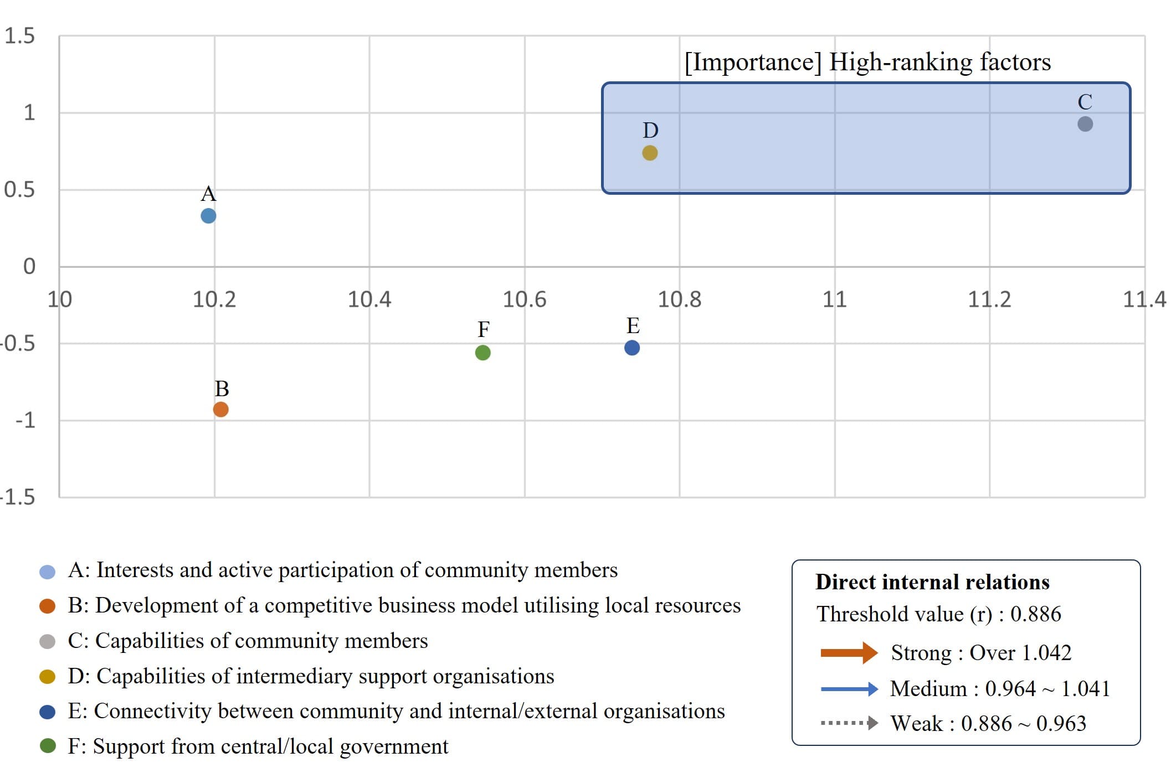Click the light blue data point A
The height and width of the screenshot is (773, 1176).
(x=208, y=216)
